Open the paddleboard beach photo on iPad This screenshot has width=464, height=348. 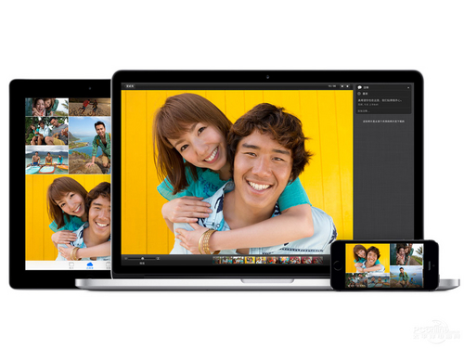click(46, 160)
